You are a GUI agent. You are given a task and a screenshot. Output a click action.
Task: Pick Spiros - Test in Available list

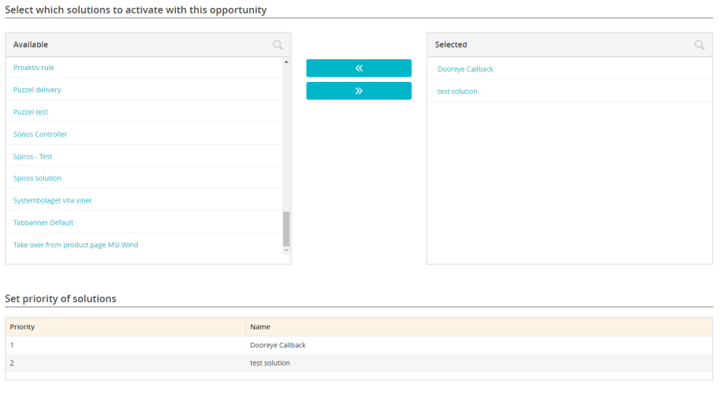coord(33,156)
